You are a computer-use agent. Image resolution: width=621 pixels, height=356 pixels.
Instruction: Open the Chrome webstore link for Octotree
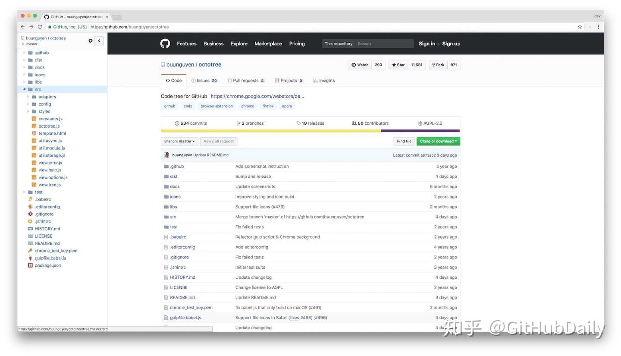pyautogui.click(x=257, y=96)
